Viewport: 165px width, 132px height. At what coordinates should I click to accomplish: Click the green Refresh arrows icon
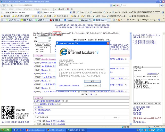[114, 5]
